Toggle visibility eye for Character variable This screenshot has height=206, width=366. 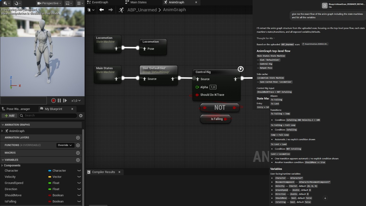pos(79,171)
